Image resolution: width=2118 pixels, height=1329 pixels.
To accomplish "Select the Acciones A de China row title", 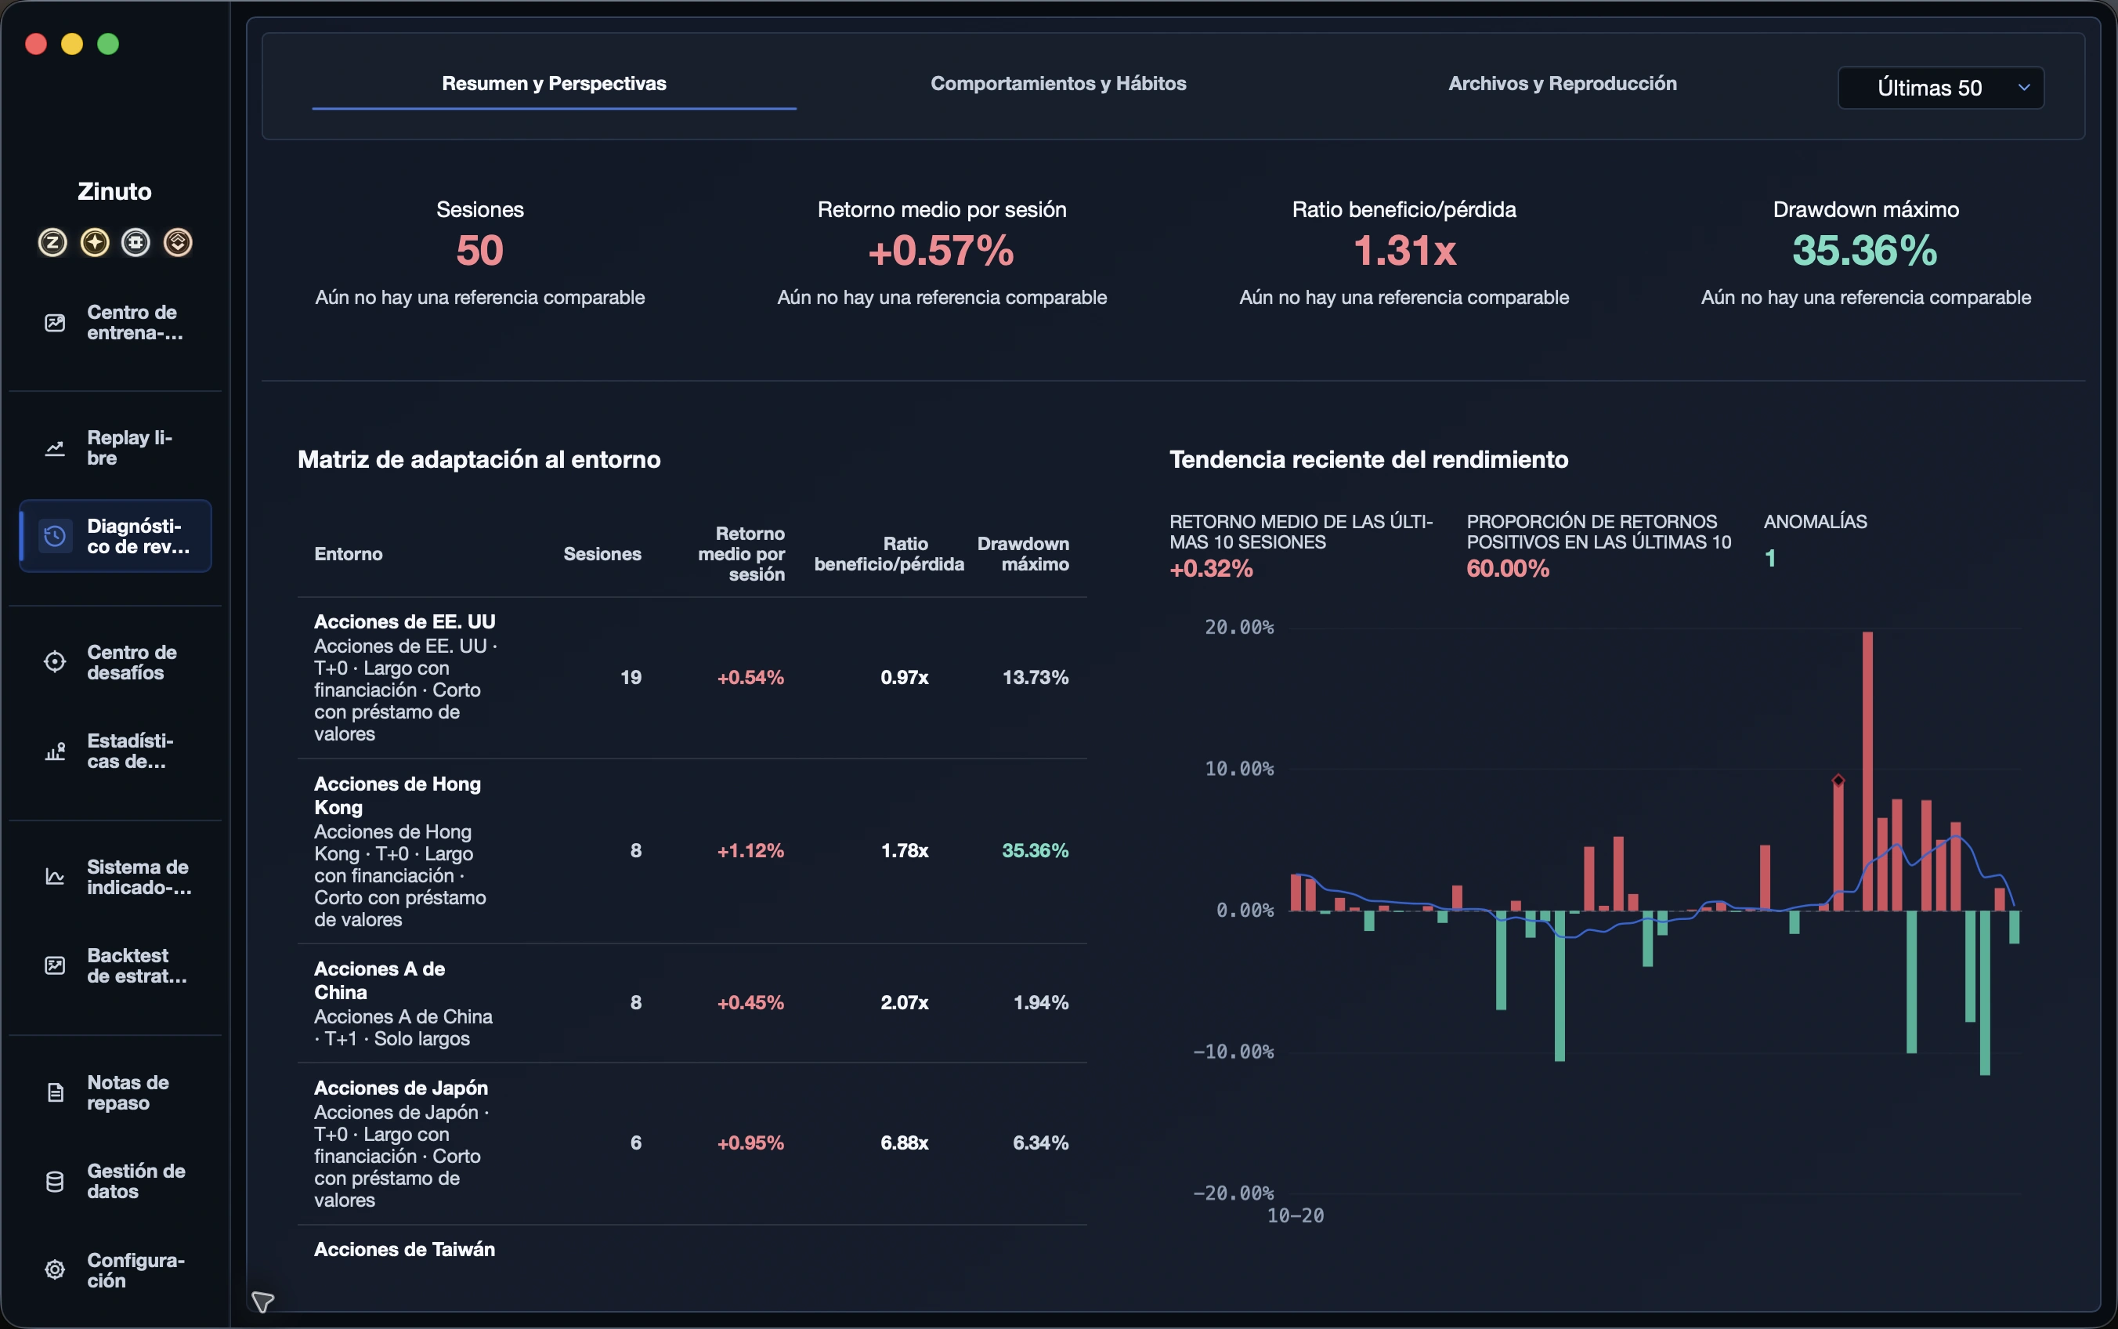I will point(379,980).
